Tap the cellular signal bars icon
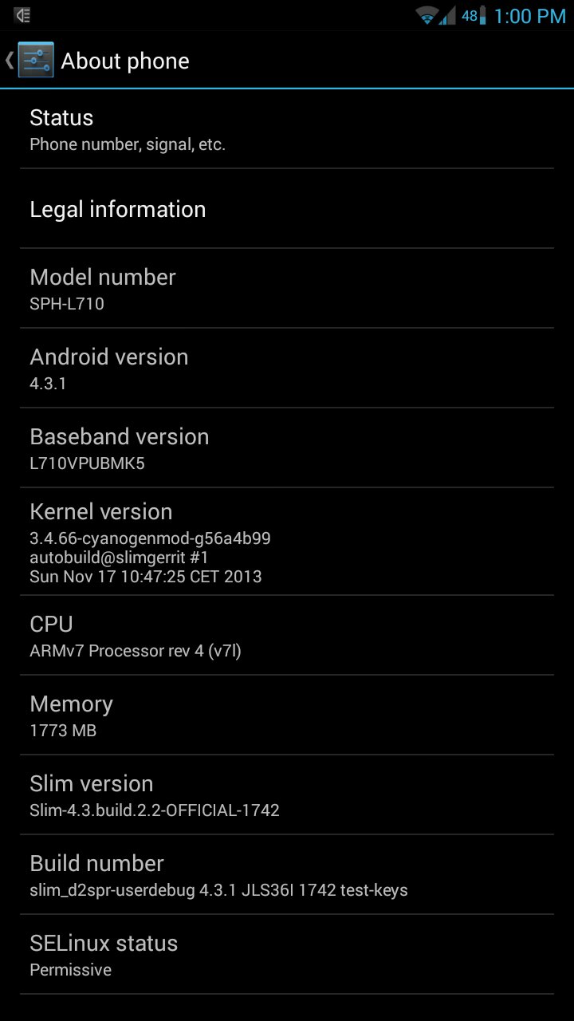This screenshot has width=574, height=1021. [x=448, y=15]
